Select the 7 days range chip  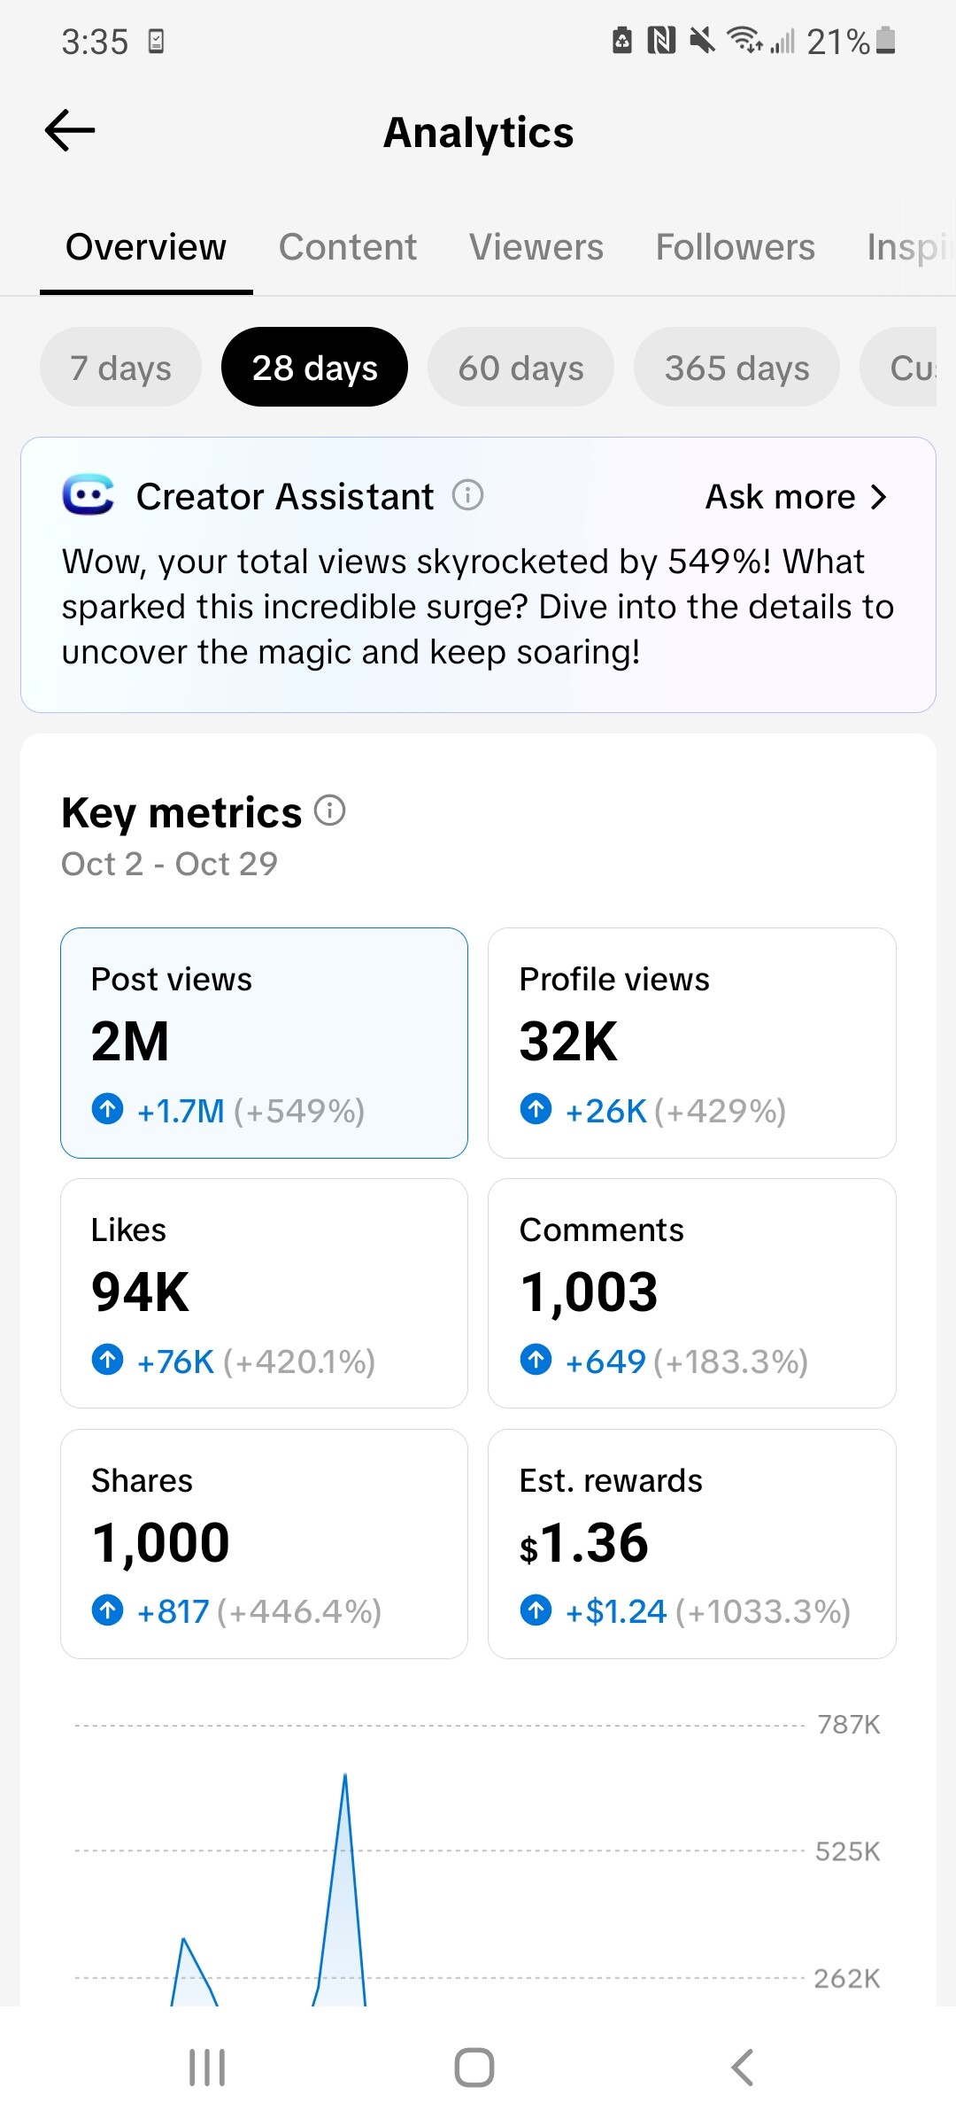click(x=120, y=368)
